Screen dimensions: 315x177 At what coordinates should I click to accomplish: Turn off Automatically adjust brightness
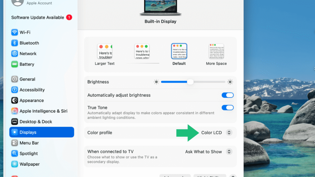(228, 95)
